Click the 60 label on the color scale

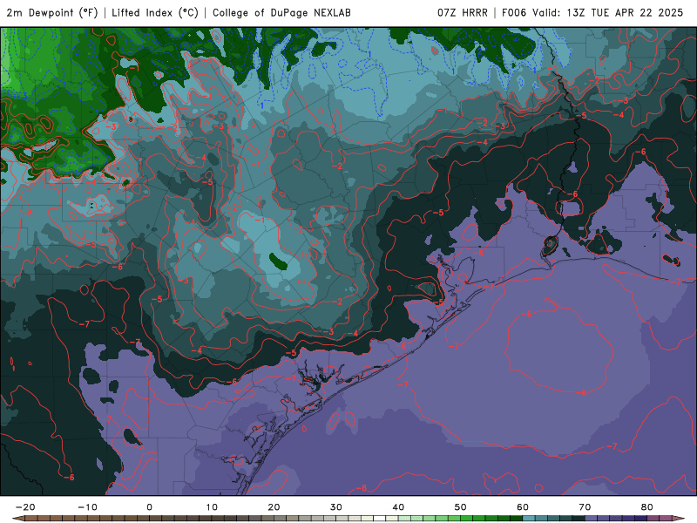(x=523, y=507)
